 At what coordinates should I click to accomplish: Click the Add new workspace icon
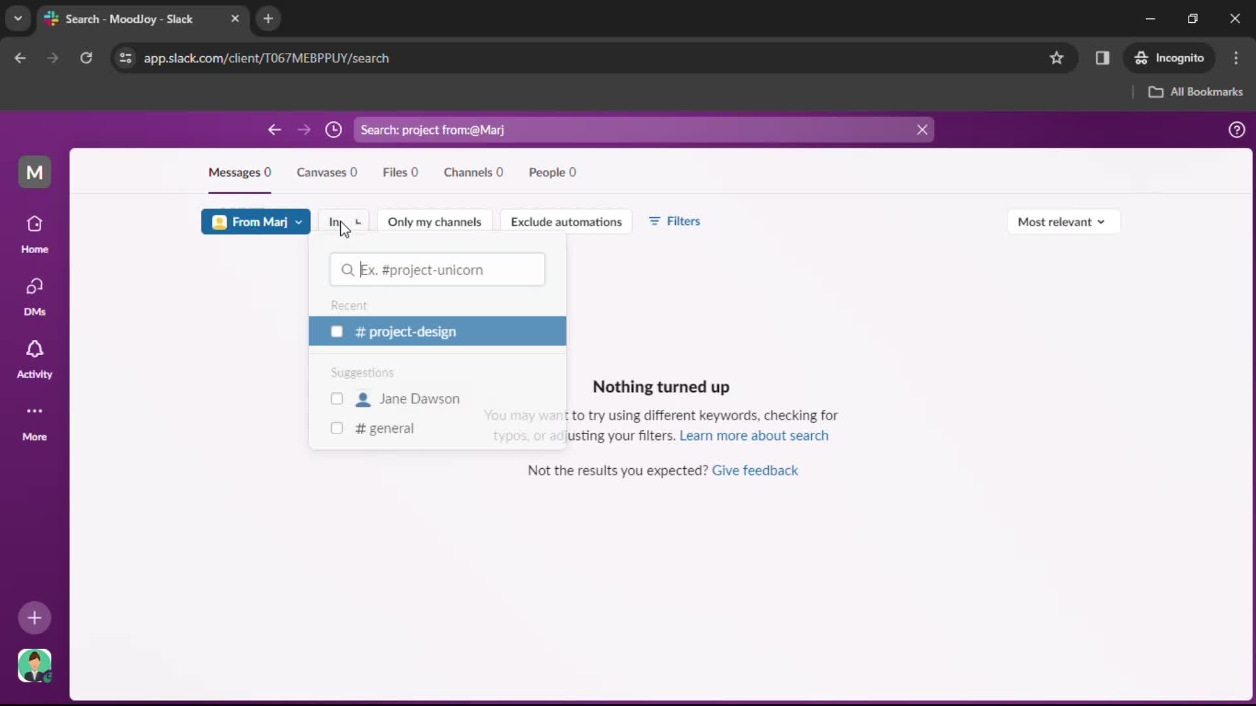click(x=35, y=616)
